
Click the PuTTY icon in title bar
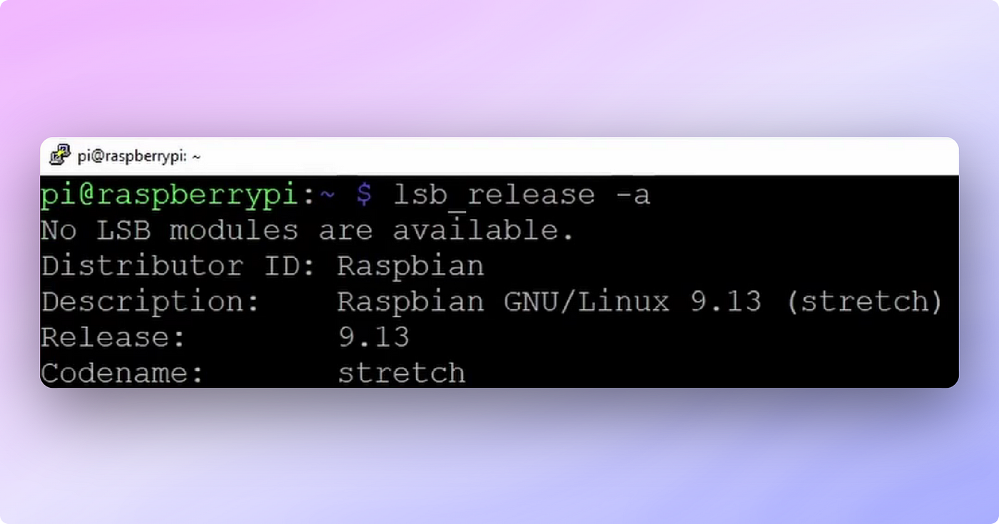pos(60,155)
